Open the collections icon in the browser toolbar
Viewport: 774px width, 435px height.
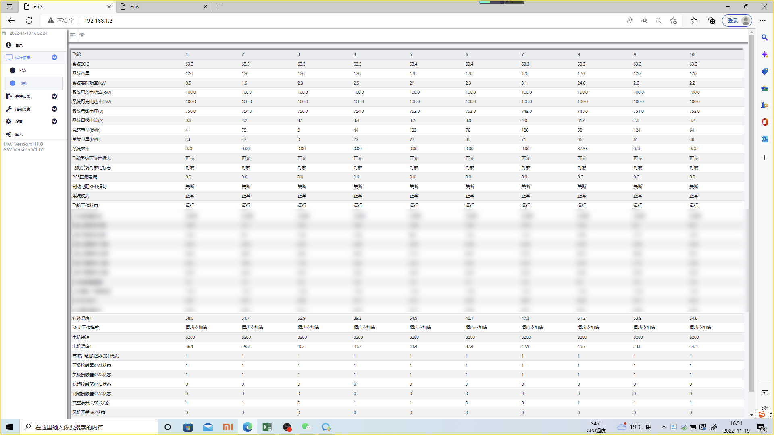(712, 21)
